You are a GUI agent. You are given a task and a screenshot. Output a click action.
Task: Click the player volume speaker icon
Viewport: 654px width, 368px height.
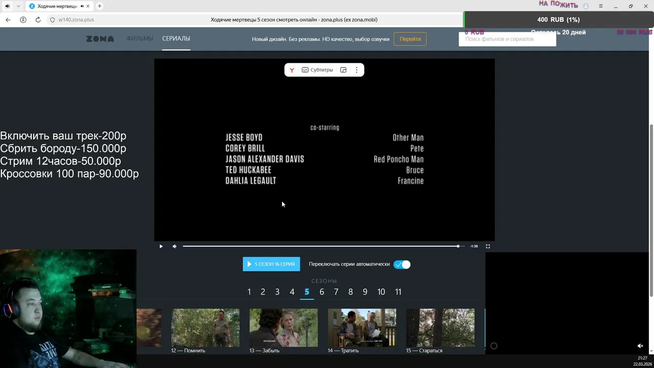click(175, 246)
